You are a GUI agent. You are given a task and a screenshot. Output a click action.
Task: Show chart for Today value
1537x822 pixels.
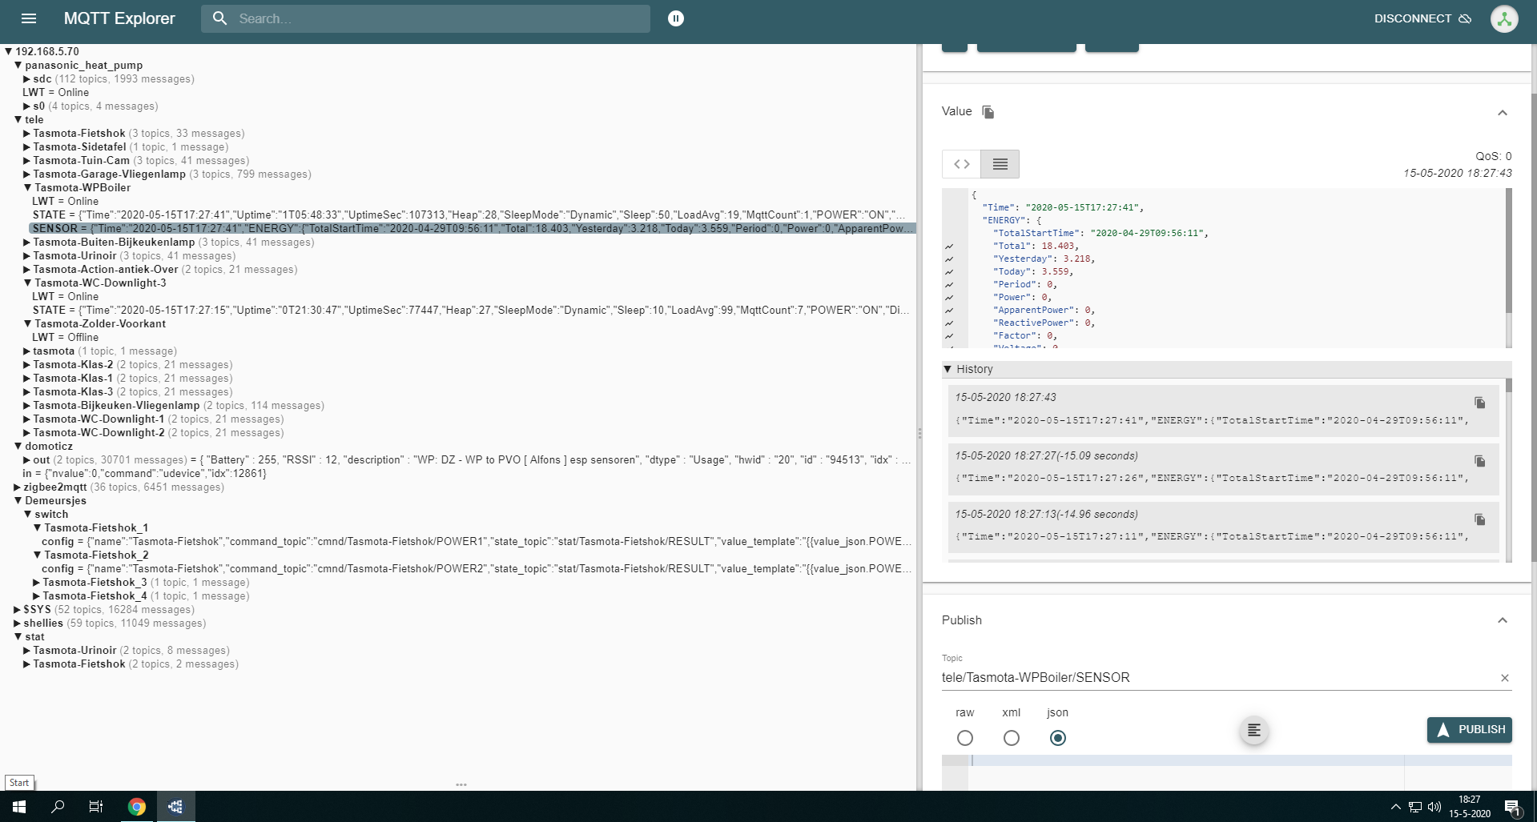click(x=949, y=272)
